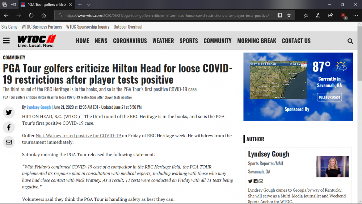
Task: Open the SPORTS section
Action: coord(189,41)
